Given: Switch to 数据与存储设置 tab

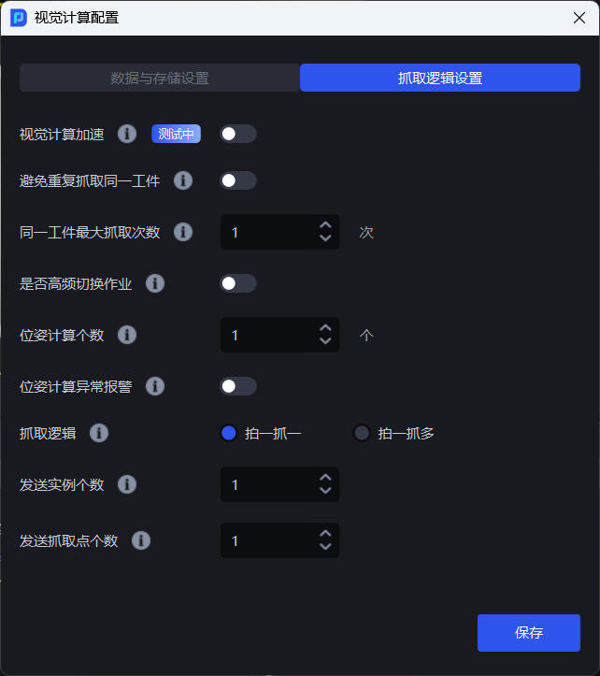Looking at the screenshot, I should [x=160, y=78].
